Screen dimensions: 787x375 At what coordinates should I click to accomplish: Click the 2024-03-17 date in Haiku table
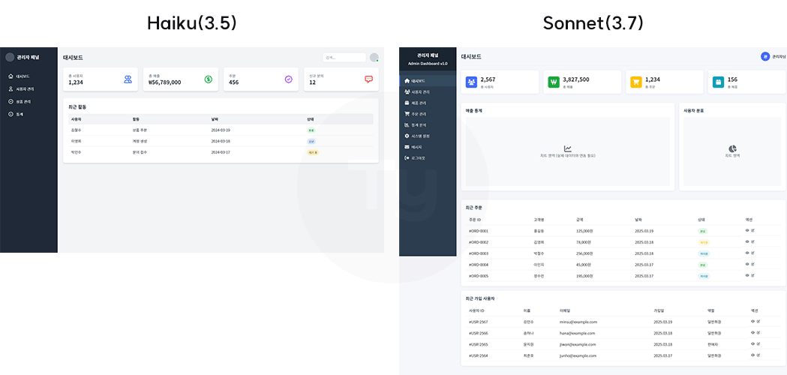[221, 152]
